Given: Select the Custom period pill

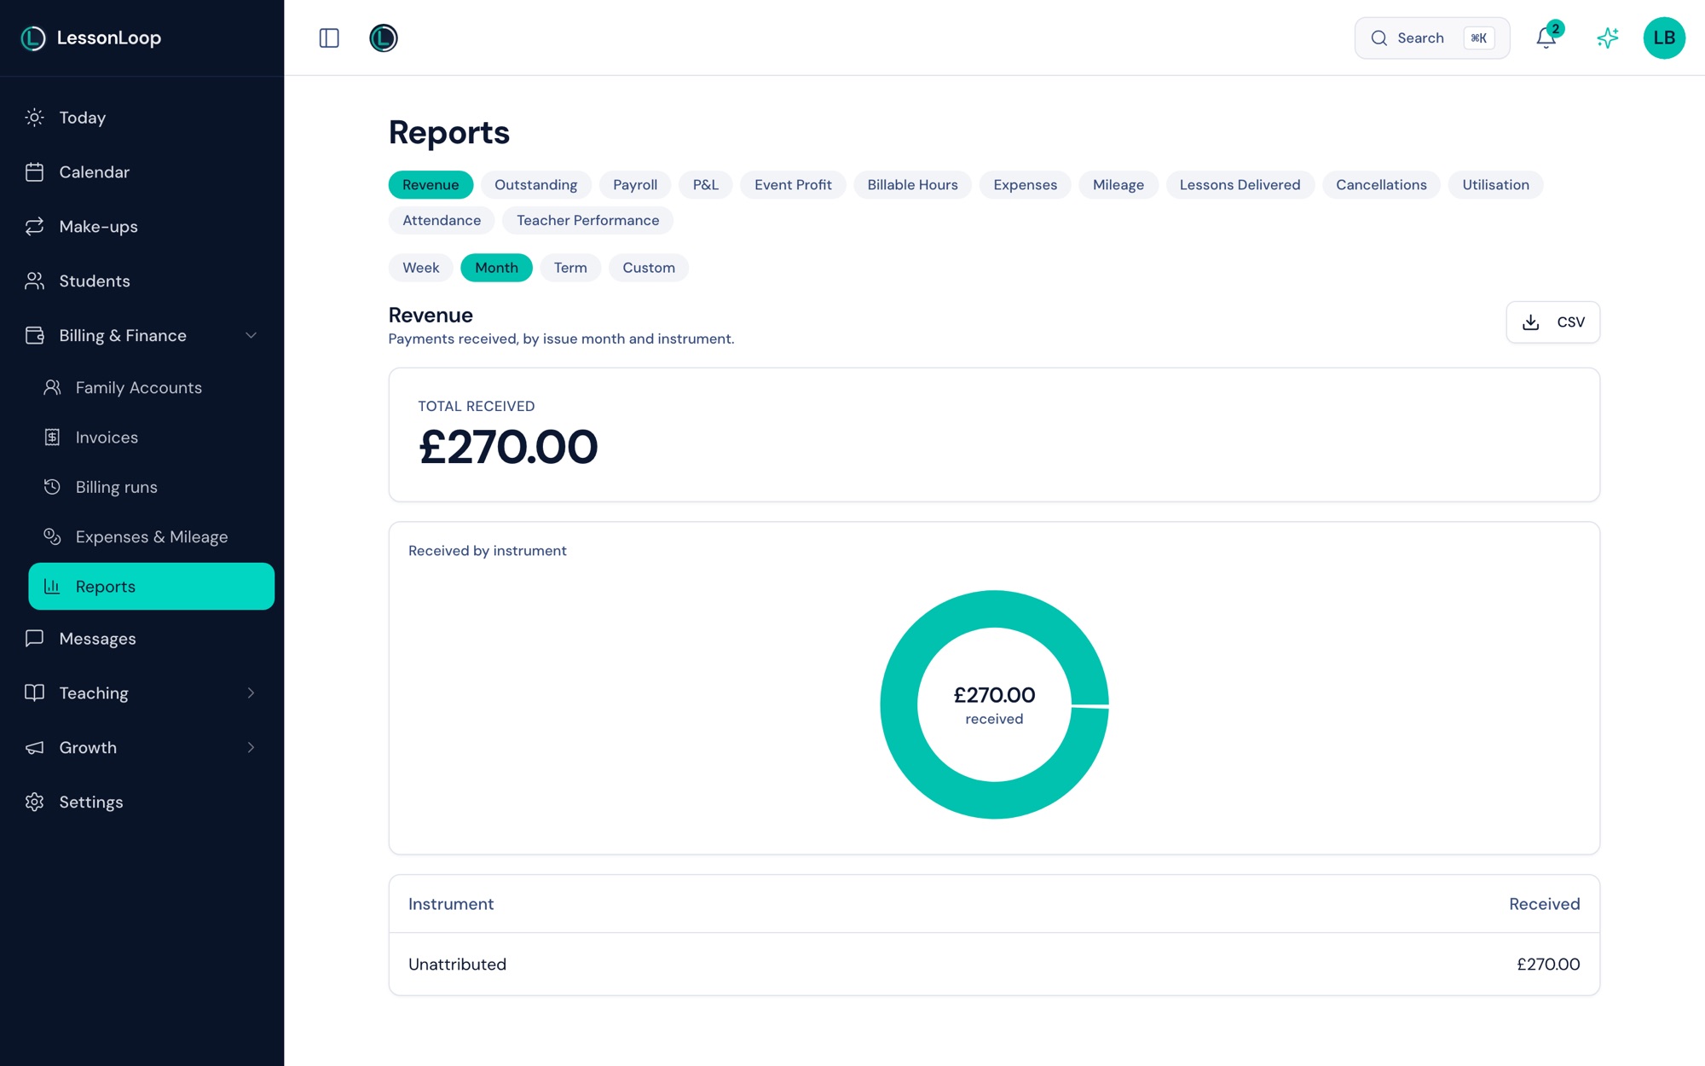Looking at the screenshot, I should pyautogui.click(x=649, y=268).
